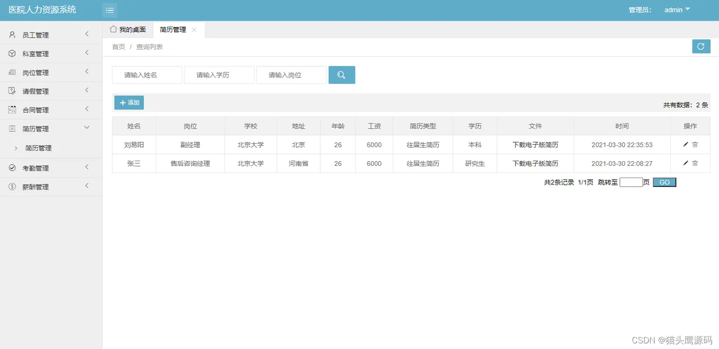Screen dimensions: 719x349
Task: Click the 河南省 address cell
Action: (298, 163)
